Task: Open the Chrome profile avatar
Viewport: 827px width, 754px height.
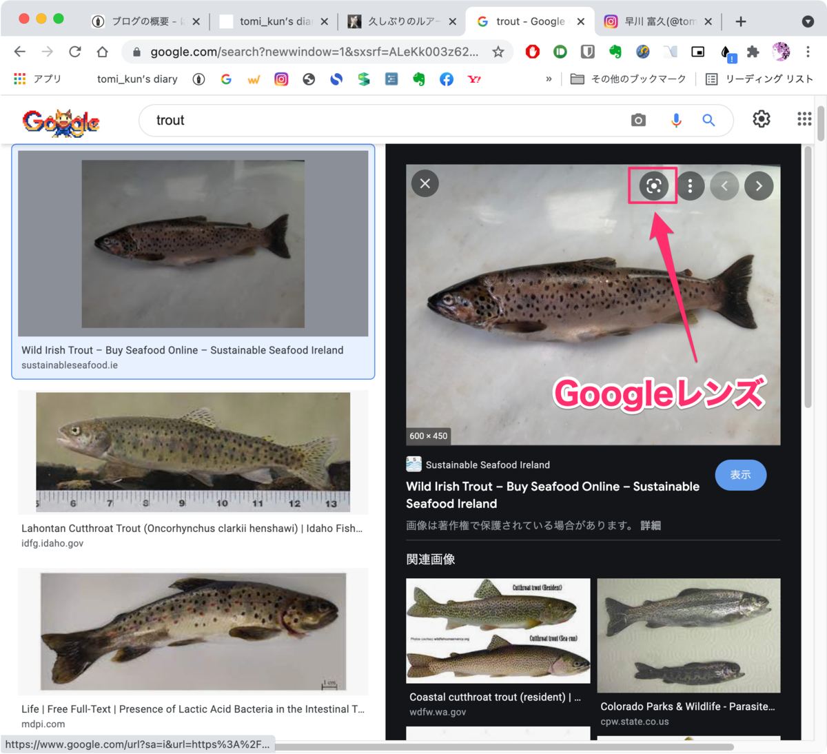Action: (x=781, y=52)
